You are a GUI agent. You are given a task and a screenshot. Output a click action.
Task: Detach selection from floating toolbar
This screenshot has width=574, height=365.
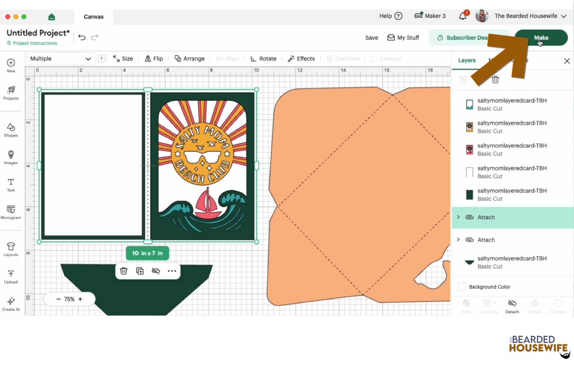click(156, 271)
